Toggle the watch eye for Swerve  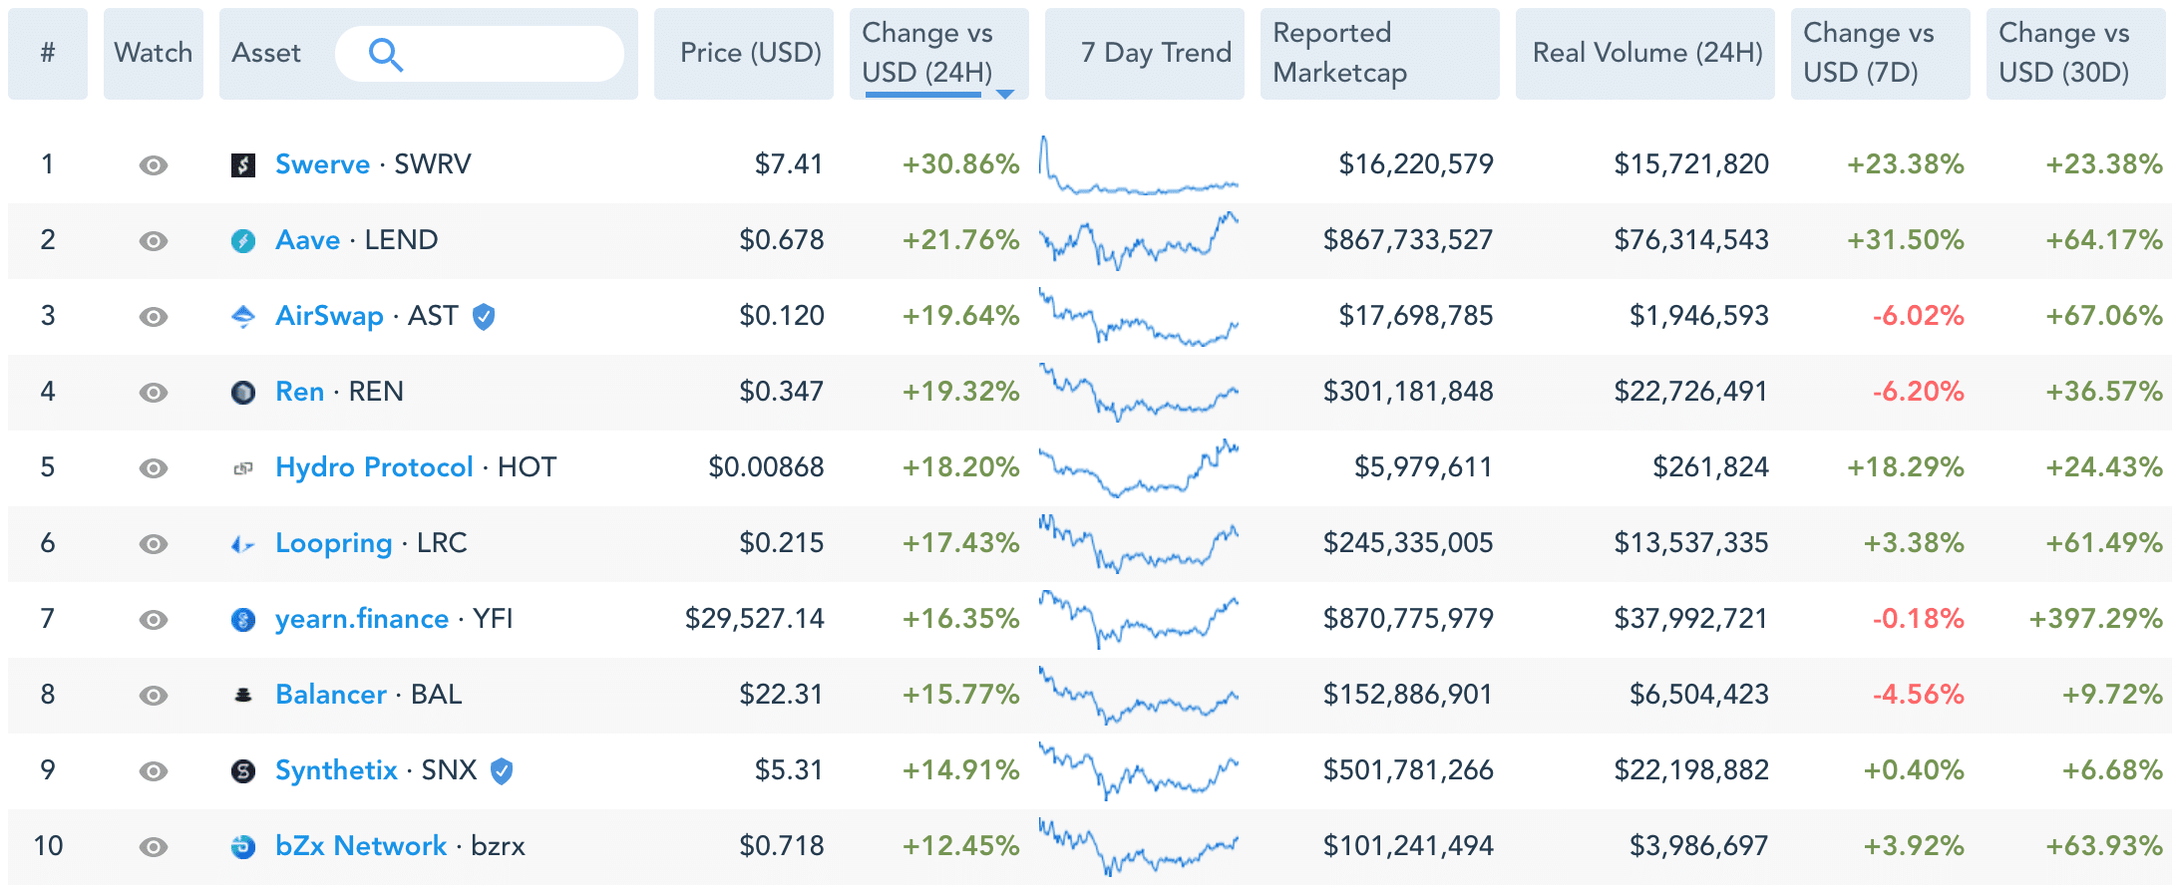pyautogui.click(x=153, y=164)
